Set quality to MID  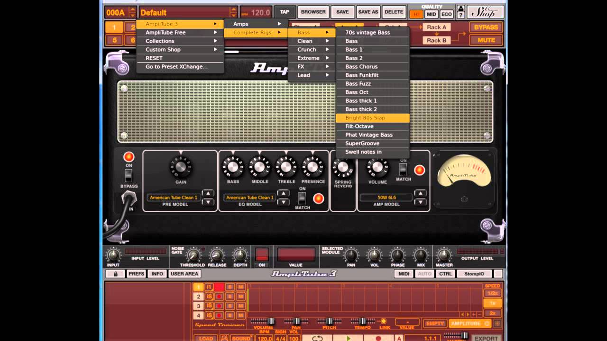pyautogui.click(x=431, y=14)
